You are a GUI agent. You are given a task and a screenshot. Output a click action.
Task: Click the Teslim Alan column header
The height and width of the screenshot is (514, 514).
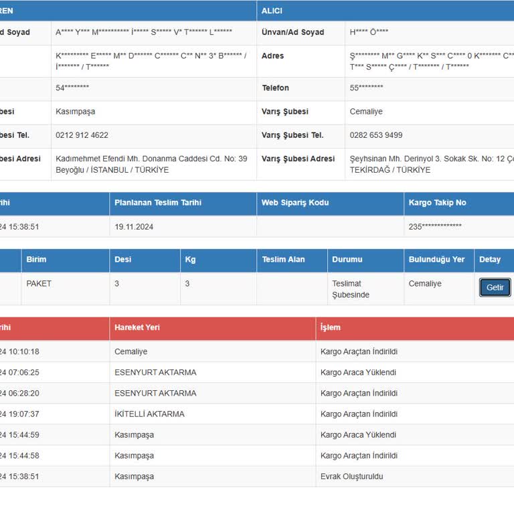283,259
